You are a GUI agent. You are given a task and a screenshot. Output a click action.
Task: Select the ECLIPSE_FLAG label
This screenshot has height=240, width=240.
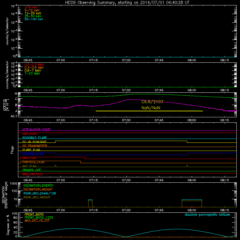coord(33,154)
